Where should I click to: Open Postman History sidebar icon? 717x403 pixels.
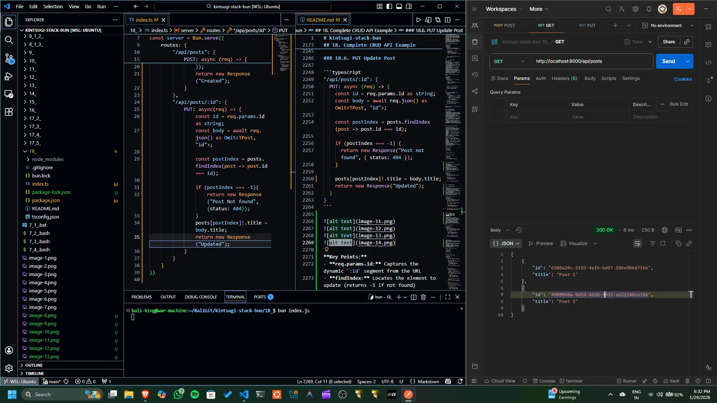point(475,75)
